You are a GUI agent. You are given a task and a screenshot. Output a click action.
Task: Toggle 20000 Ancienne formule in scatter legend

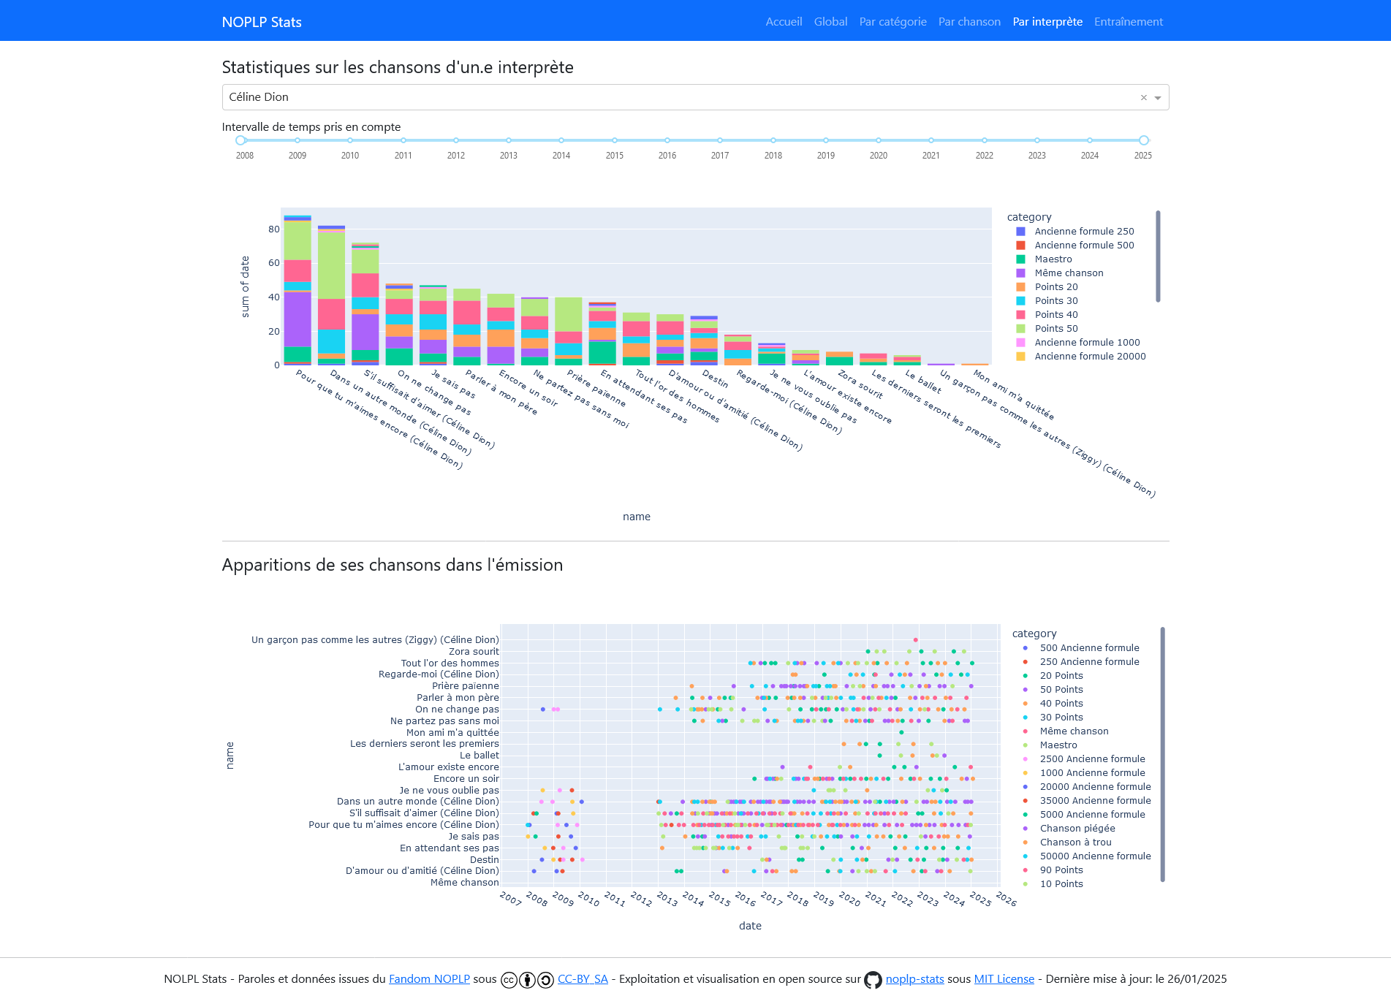(1086, 787)
